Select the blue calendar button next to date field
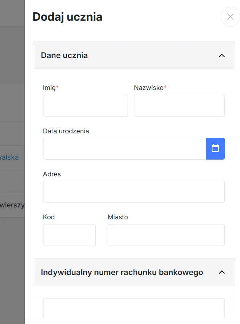 [x=215, y=148]
